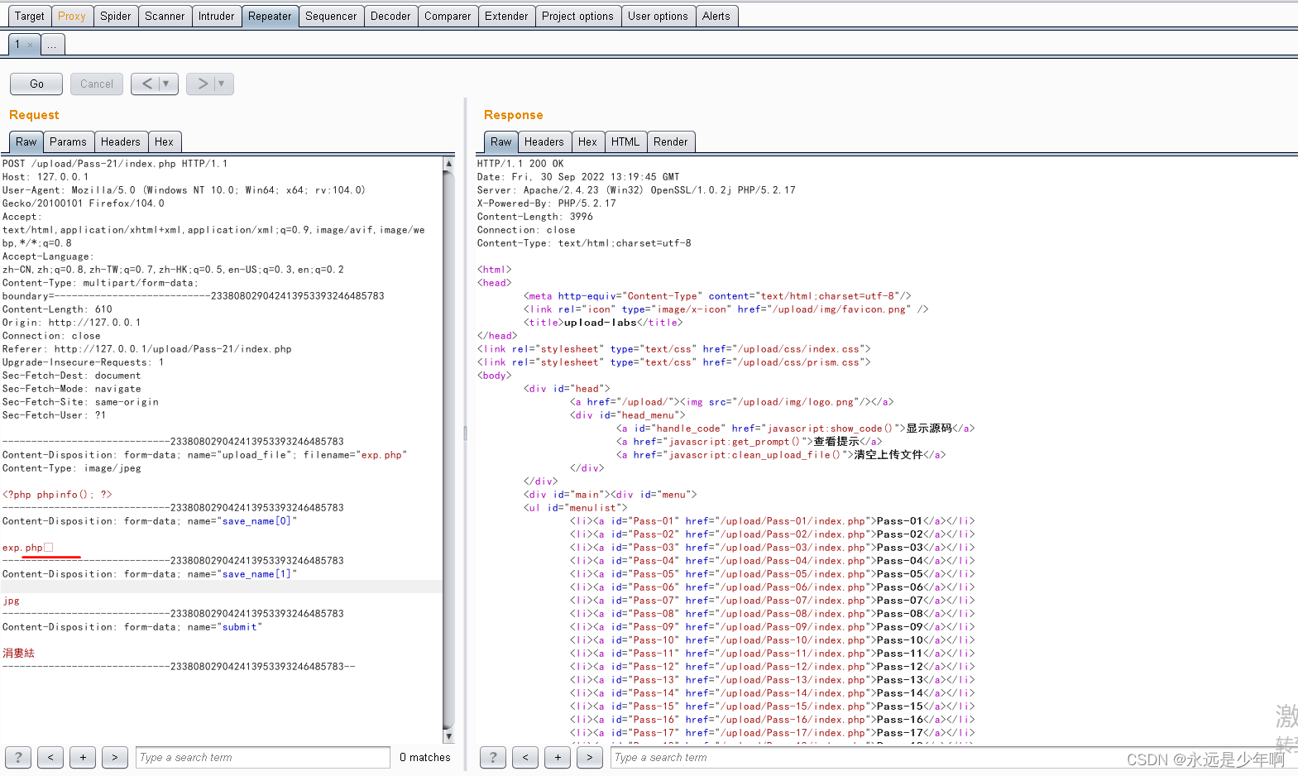Viewport: 1298px width, 776px height.
Task: Click the POST /upload/Pass-21/index.php line
Action: 114,164
